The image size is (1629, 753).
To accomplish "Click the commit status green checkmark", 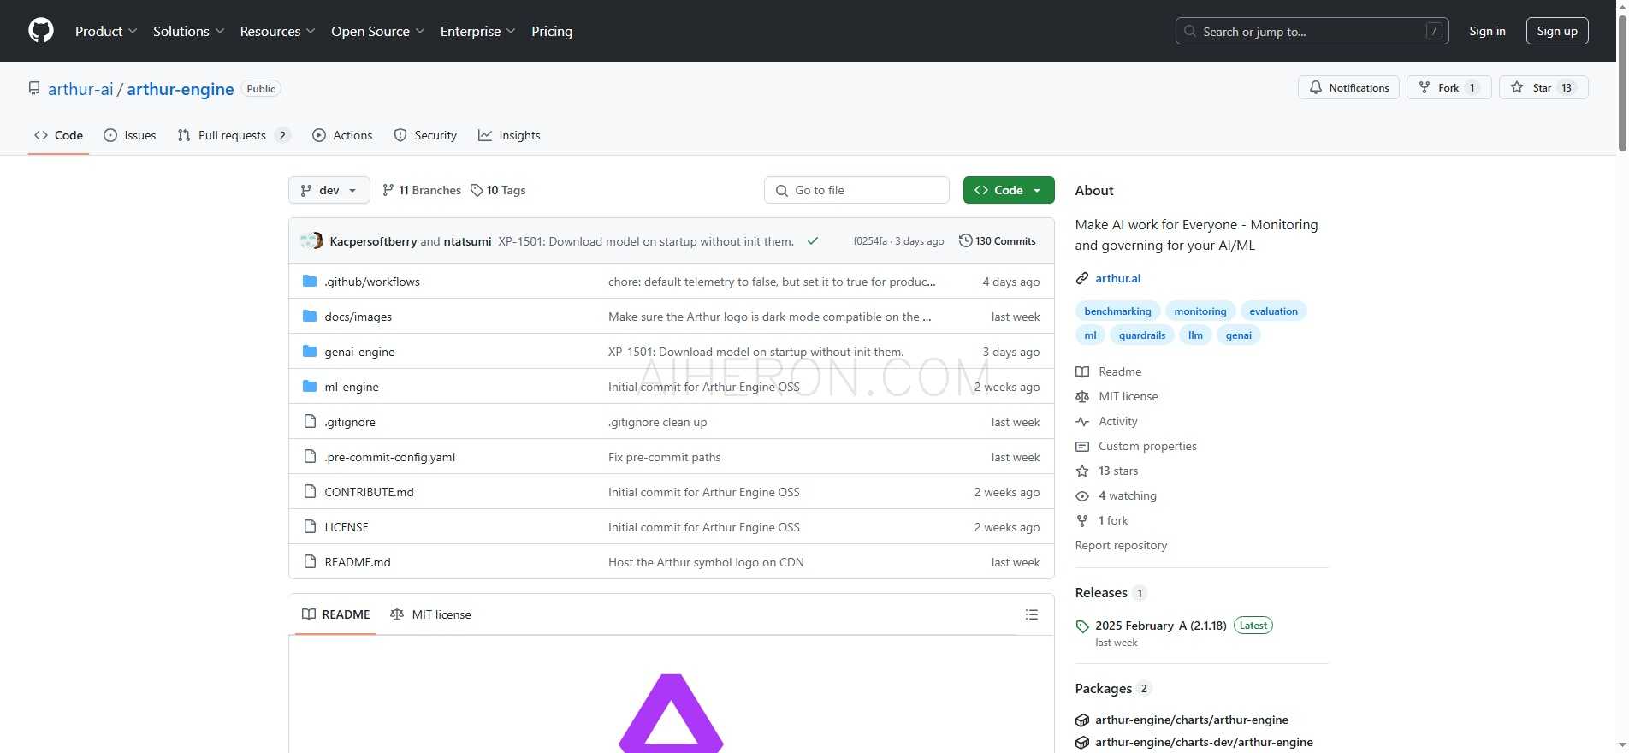I will coord(813,241).
